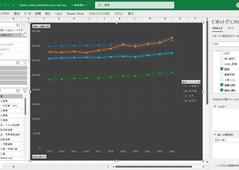Add a new sheet with plus icon
Screen dimensions: 239x170
[x=13, y=166]
